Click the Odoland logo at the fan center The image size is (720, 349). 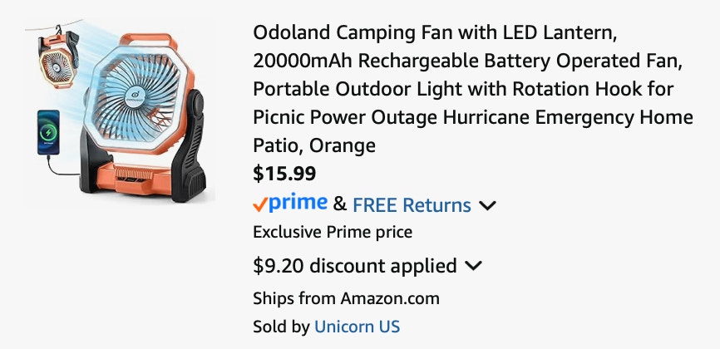point(135,96)
